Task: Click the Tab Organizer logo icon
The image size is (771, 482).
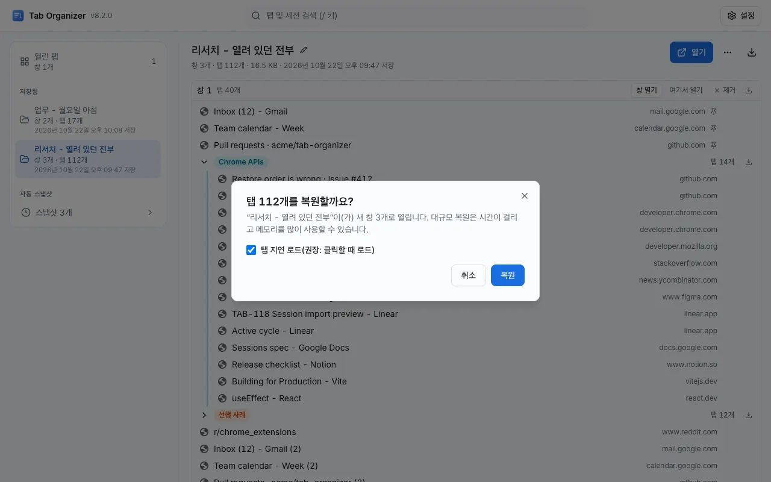Action: point(18,16)
